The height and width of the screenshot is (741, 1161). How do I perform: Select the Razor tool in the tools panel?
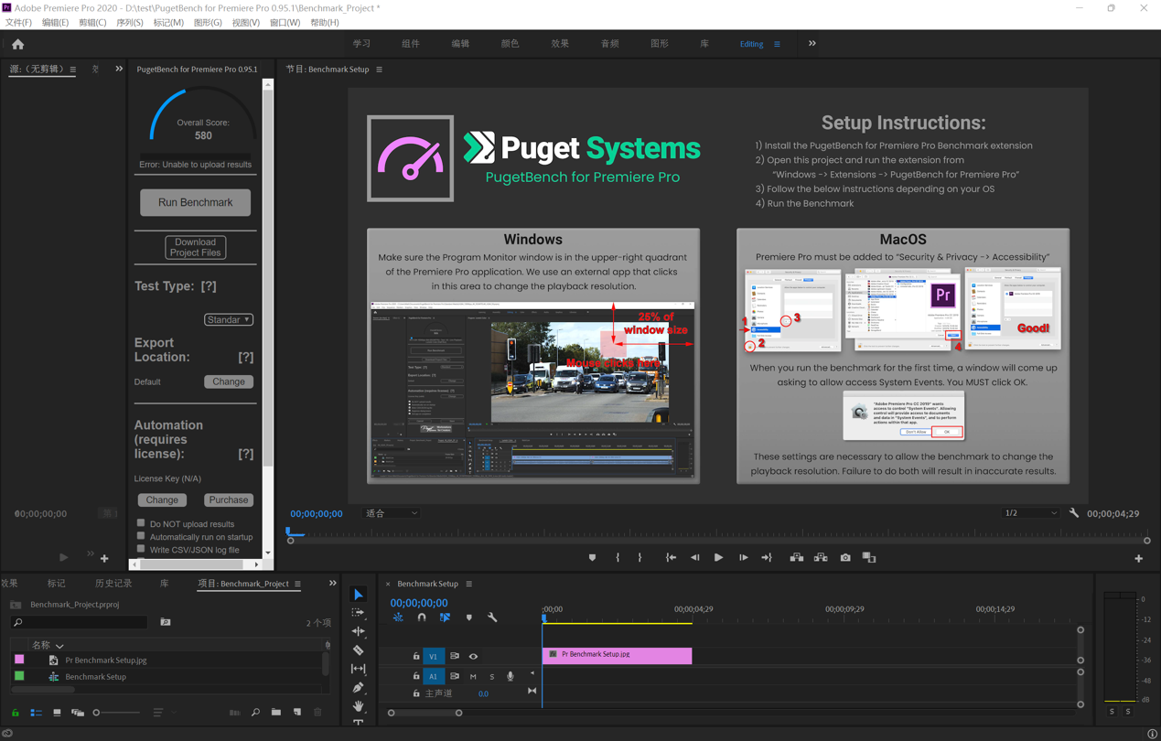359,650
